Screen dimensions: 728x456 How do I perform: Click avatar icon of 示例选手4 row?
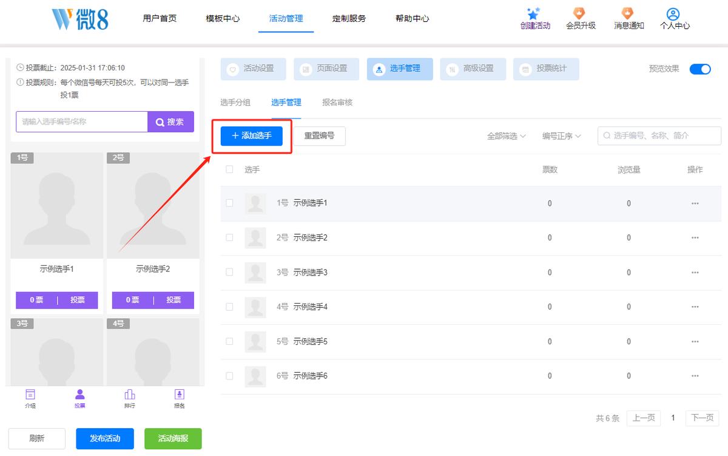(255, 307)
